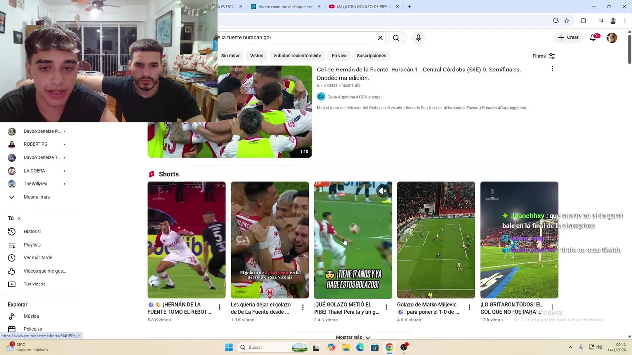Viewport: 632px width, 355px height.
Task: Open the Copa Argentina AXION energy channel avatar
Action: tap(321, 97)
